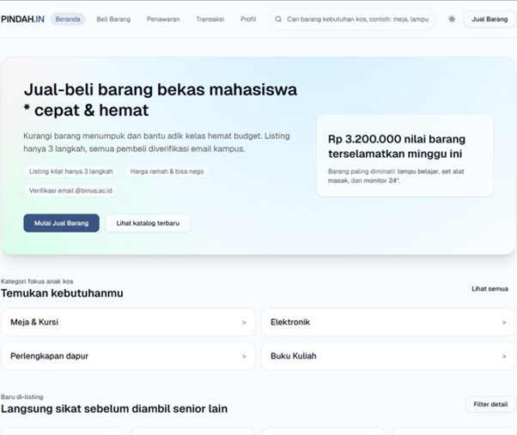The width and height of the screenshot is (517, 435).
Task: Open Perlengkapan dapur category chevron
Action: coord(244,356)
